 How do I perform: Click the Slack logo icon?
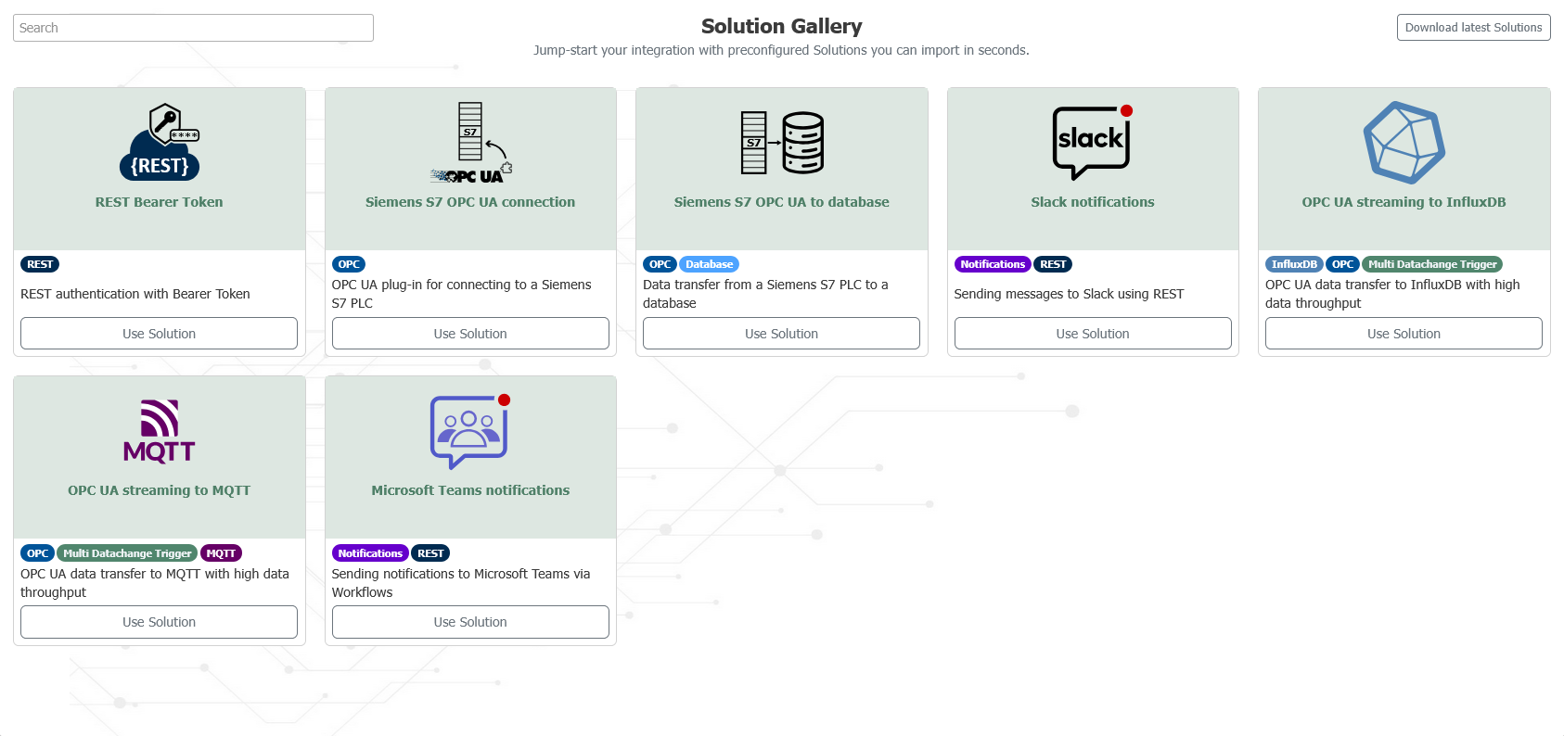(1092, 142)
